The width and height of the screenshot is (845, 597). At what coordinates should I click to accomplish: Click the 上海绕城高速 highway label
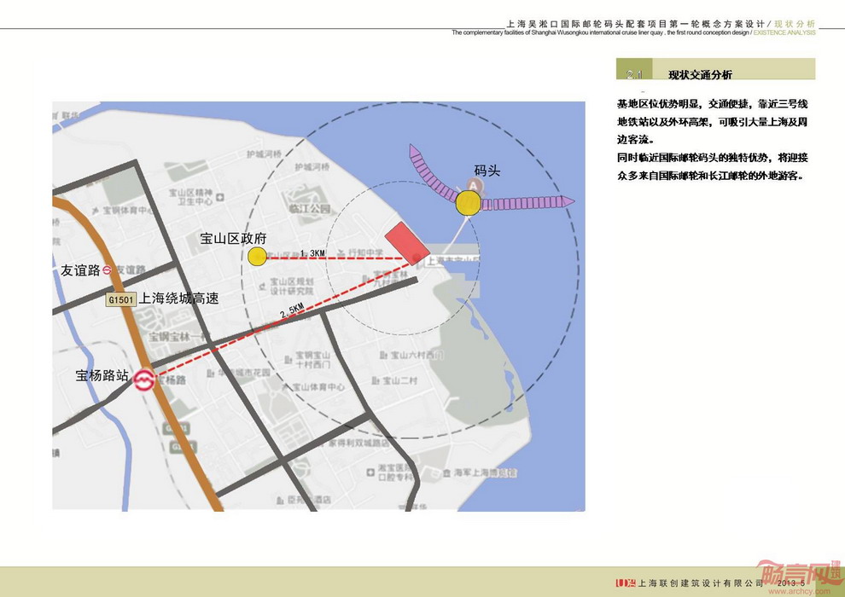pyautogui.click(x=178, y=298)
